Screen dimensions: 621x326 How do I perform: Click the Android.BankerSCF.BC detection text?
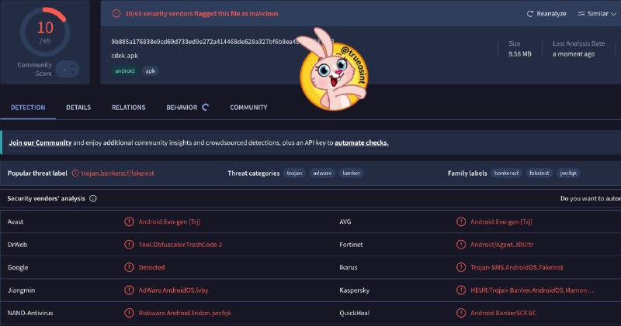point(503,313)
